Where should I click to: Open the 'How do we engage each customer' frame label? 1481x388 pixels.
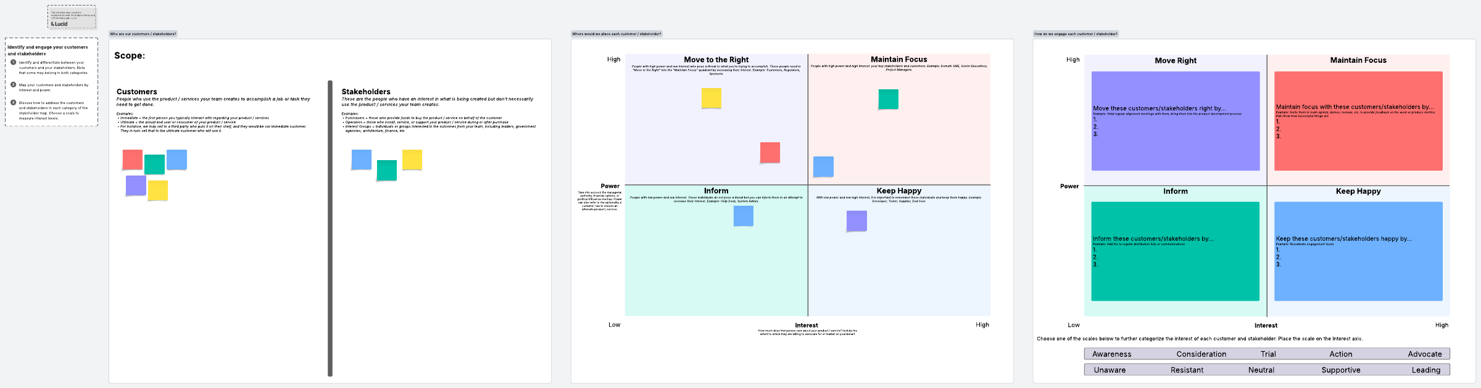point(1075,34)
